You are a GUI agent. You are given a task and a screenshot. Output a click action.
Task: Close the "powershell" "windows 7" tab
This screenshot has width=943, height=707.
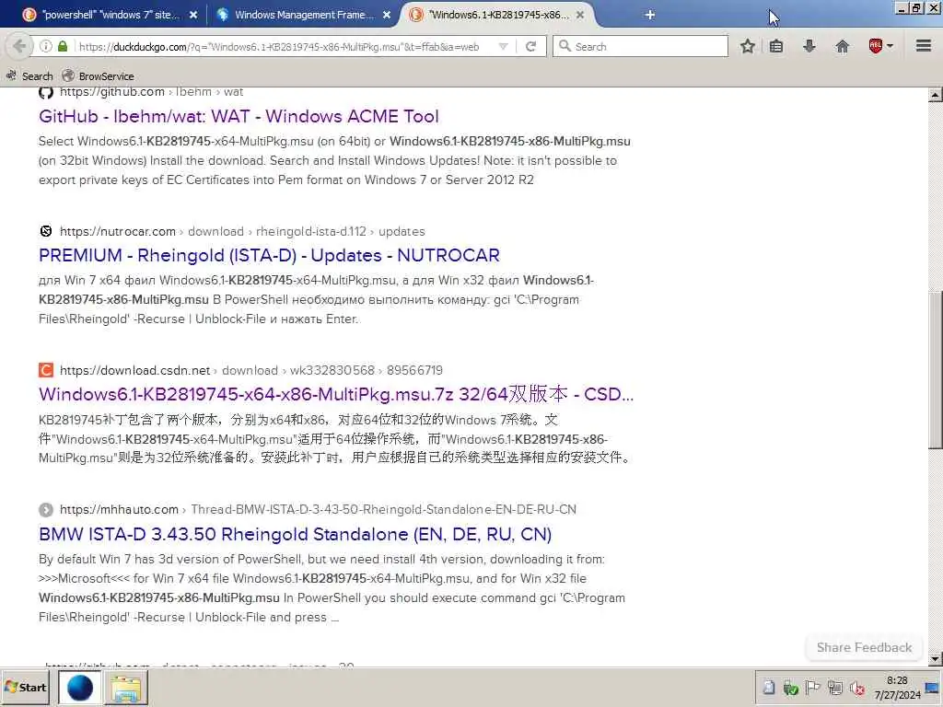(x=193, y=15)
